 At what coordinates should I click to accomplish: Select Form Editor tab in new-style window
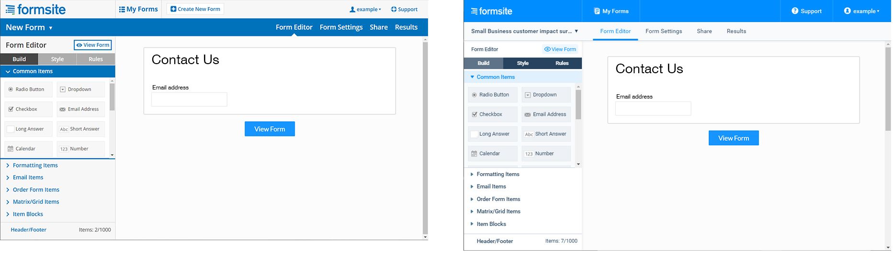pyautogui.click(x=615, y=31)
